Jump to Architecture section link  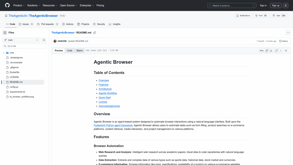pos(105,89)
